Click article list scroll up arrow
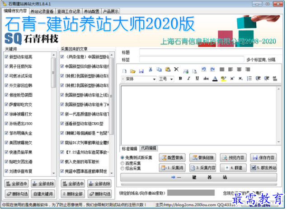 click(x=112, y=55)
